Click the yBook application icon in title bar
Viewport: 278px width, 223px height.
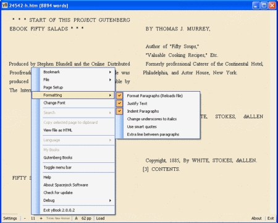pyautogui.click(x=5, y=5)
